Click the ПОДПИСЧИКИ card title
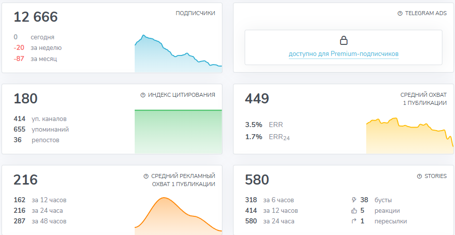This screenshot has width=455, height=235. click(x=195, y=14)
